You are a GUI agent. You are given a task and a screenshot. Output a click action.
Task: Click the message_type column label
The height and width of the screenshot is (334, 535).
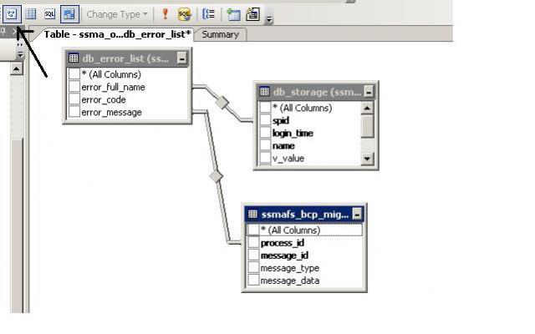[290, 269]
